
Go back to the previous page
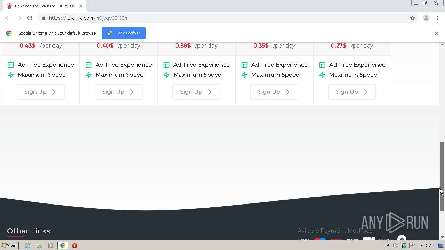click(8, 18)
